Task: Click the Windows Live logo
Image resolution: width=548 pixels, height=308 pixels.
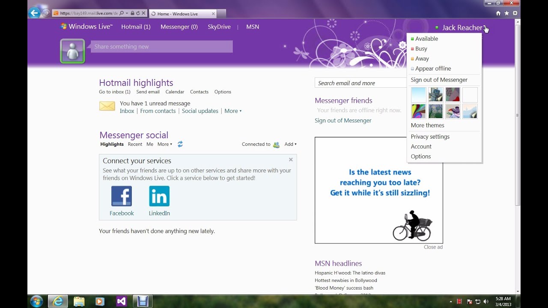Action: click(x=86, y=27)
